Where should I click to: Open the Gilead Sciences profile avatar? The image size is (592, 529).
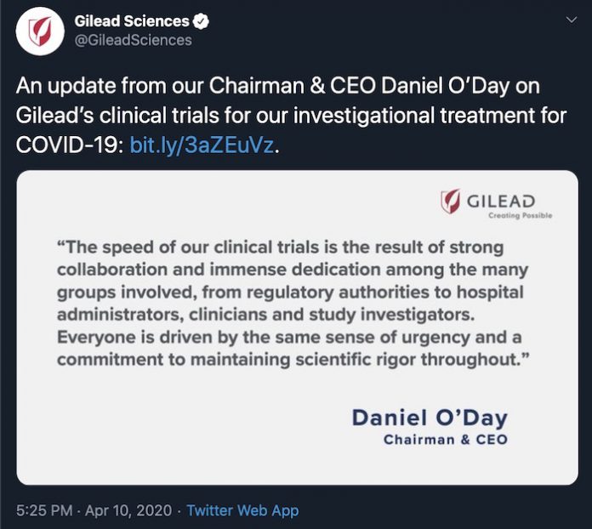pos(40,31)
